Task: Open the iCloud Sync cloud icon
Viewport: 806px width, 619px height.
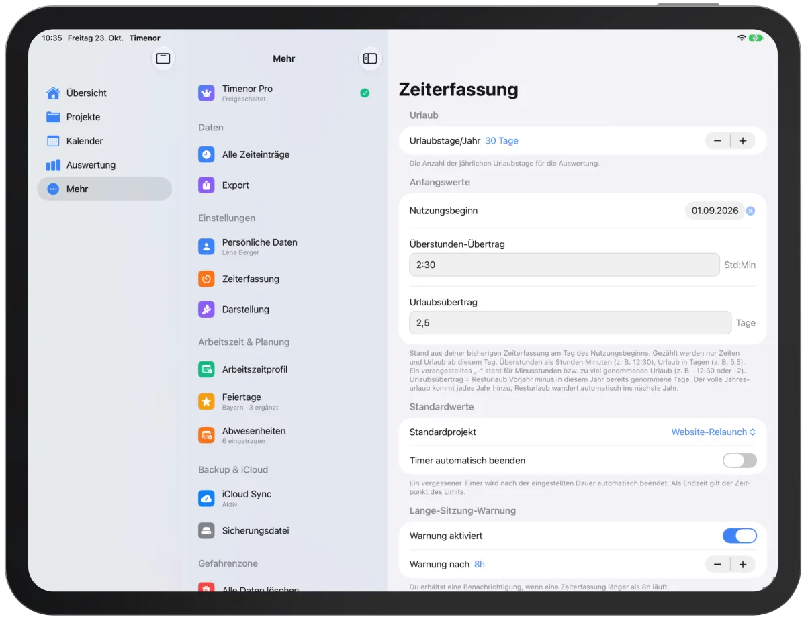Action: (206, 499)
